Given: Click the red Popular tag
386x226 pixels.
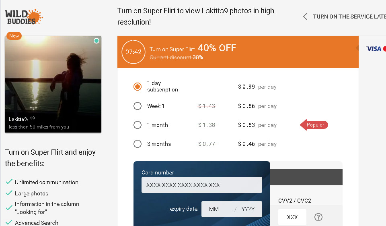Looking at the screenshot, I should tap(315, 125).
